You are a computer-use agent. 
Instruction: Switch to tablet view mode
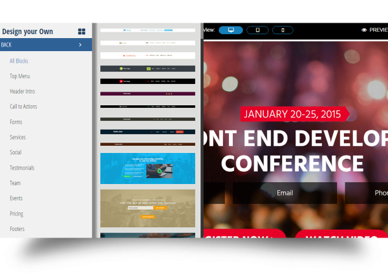click(x=257, y=30)
